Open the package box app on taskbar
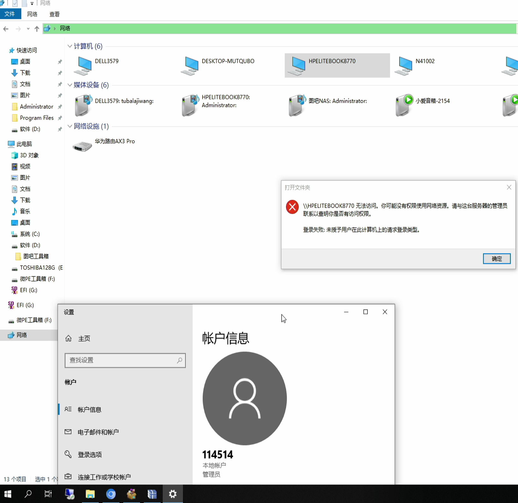Image resolution: width=518 pixels, height=503 pixels. point(132,494)
